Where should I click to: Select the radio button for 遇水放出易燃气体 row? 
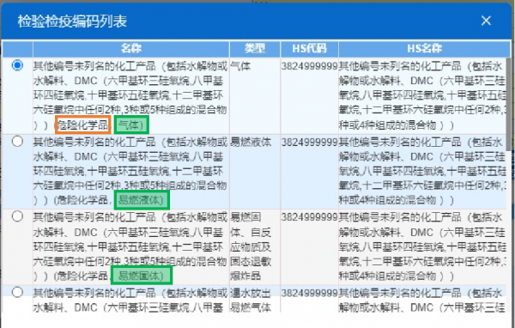(x=17, y=292)
